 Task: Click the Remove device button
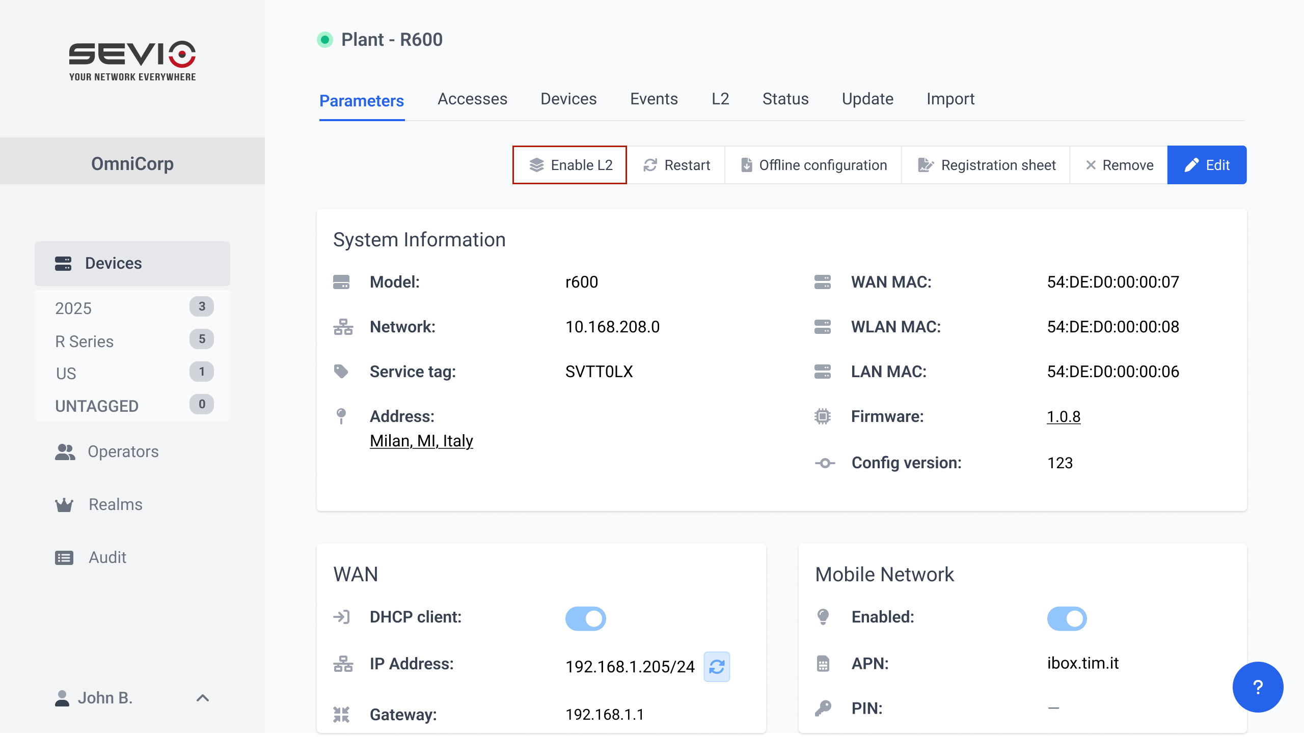(x=1119, y=165)
